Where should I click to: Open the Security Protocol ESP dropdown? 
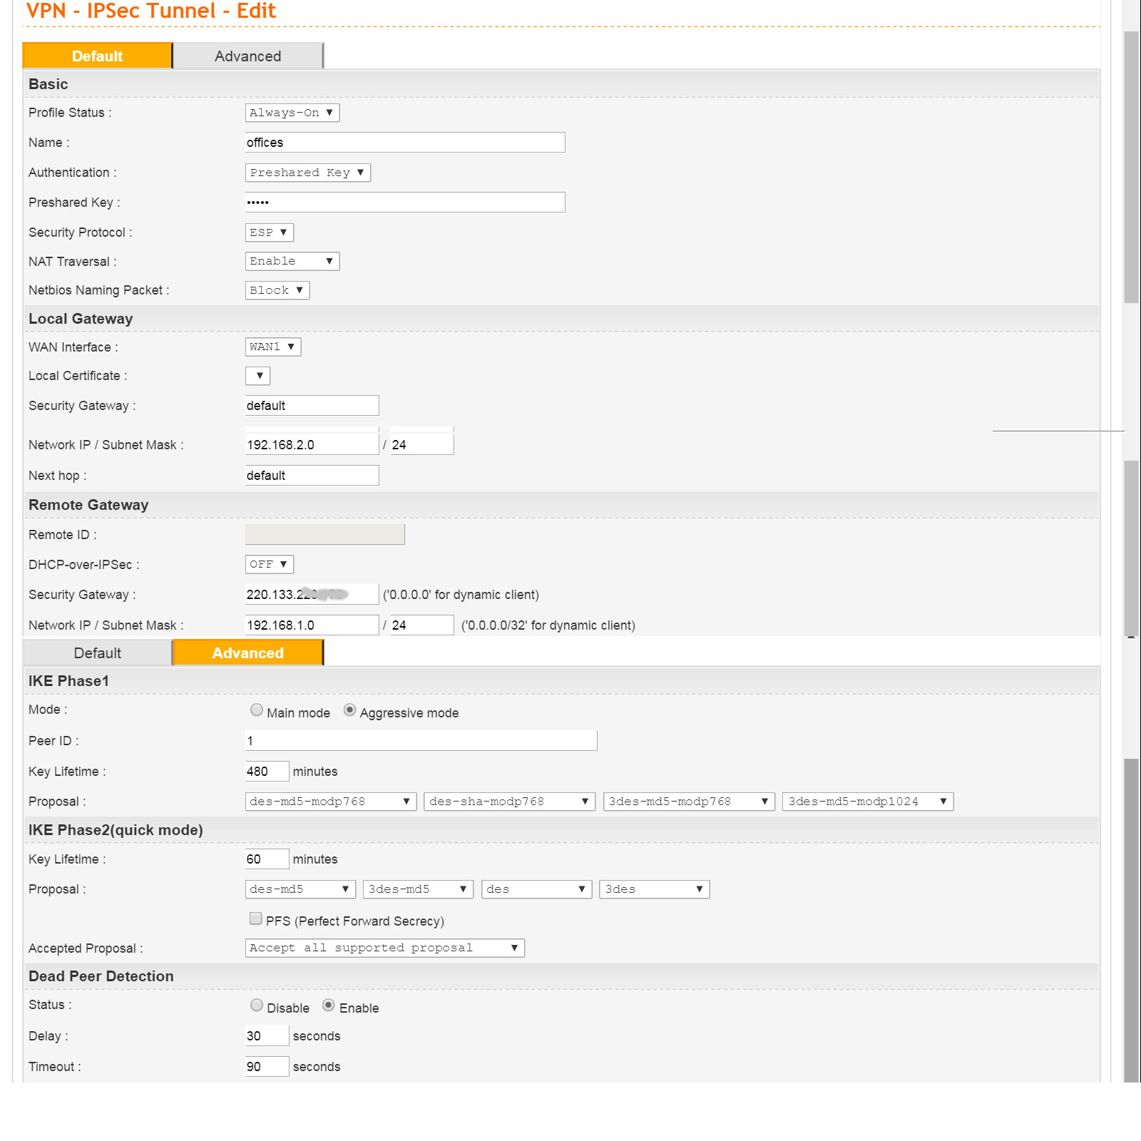[269, 232]
